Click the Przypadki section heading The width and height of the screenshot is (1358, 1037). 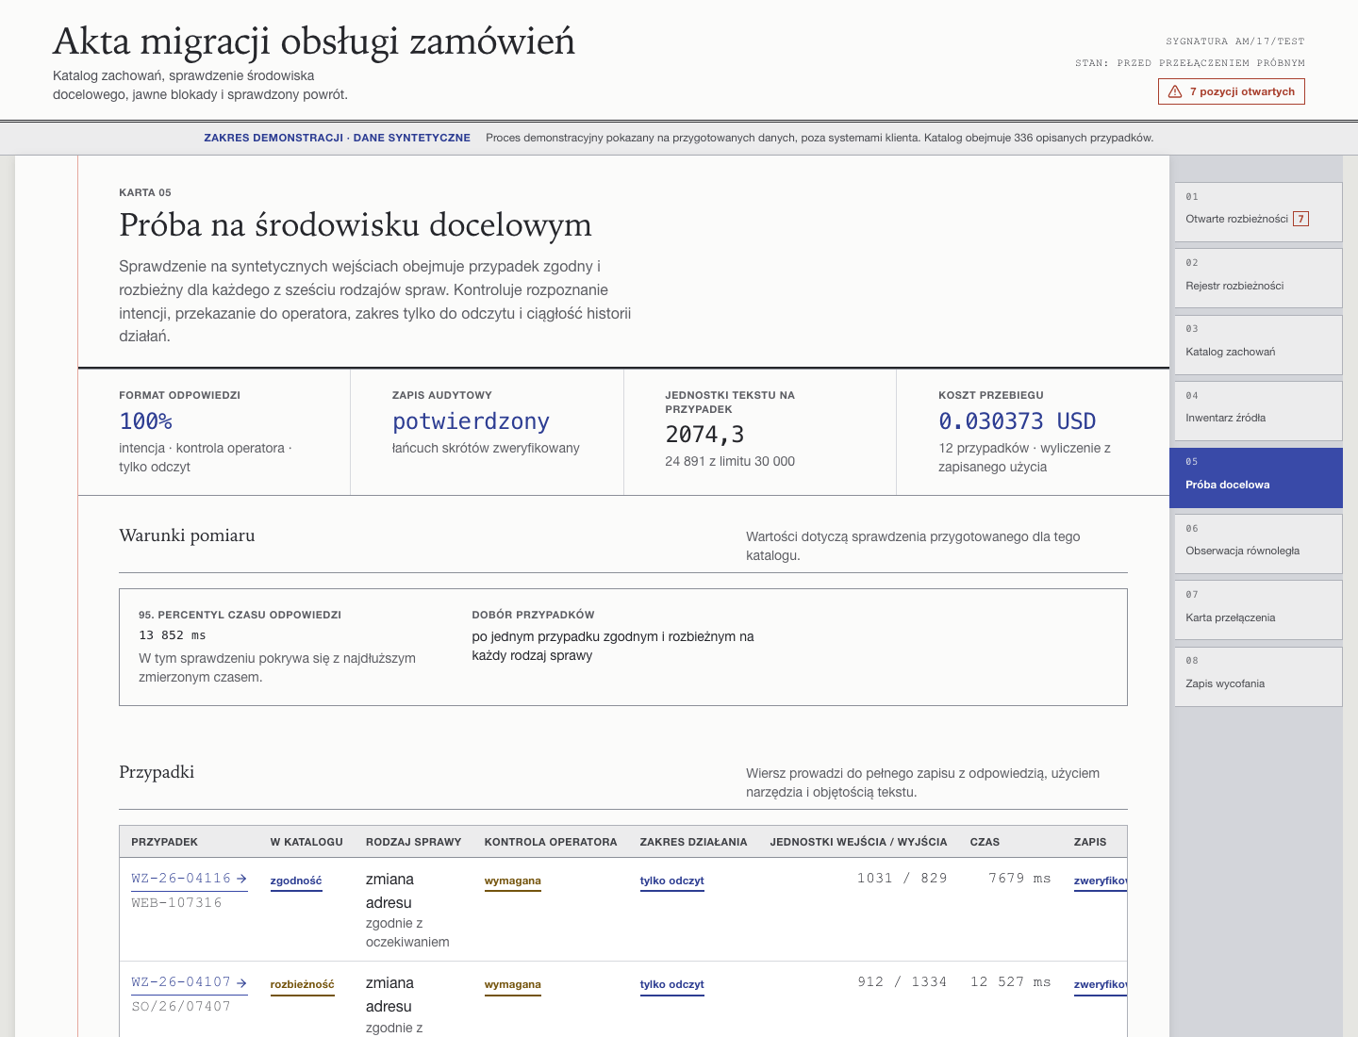pos(157,772)
